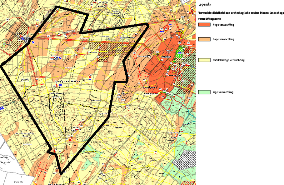Click the light orange 'hoge verwachting' legend swatch
Viewport: 284px width, 185px height.
point(204,39)
